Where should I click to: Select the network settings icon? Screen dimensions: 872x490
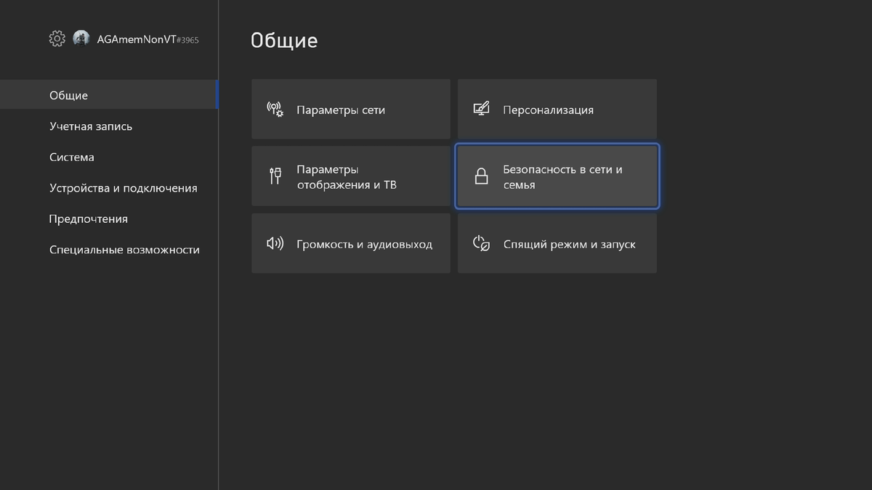tap(274, 108)
